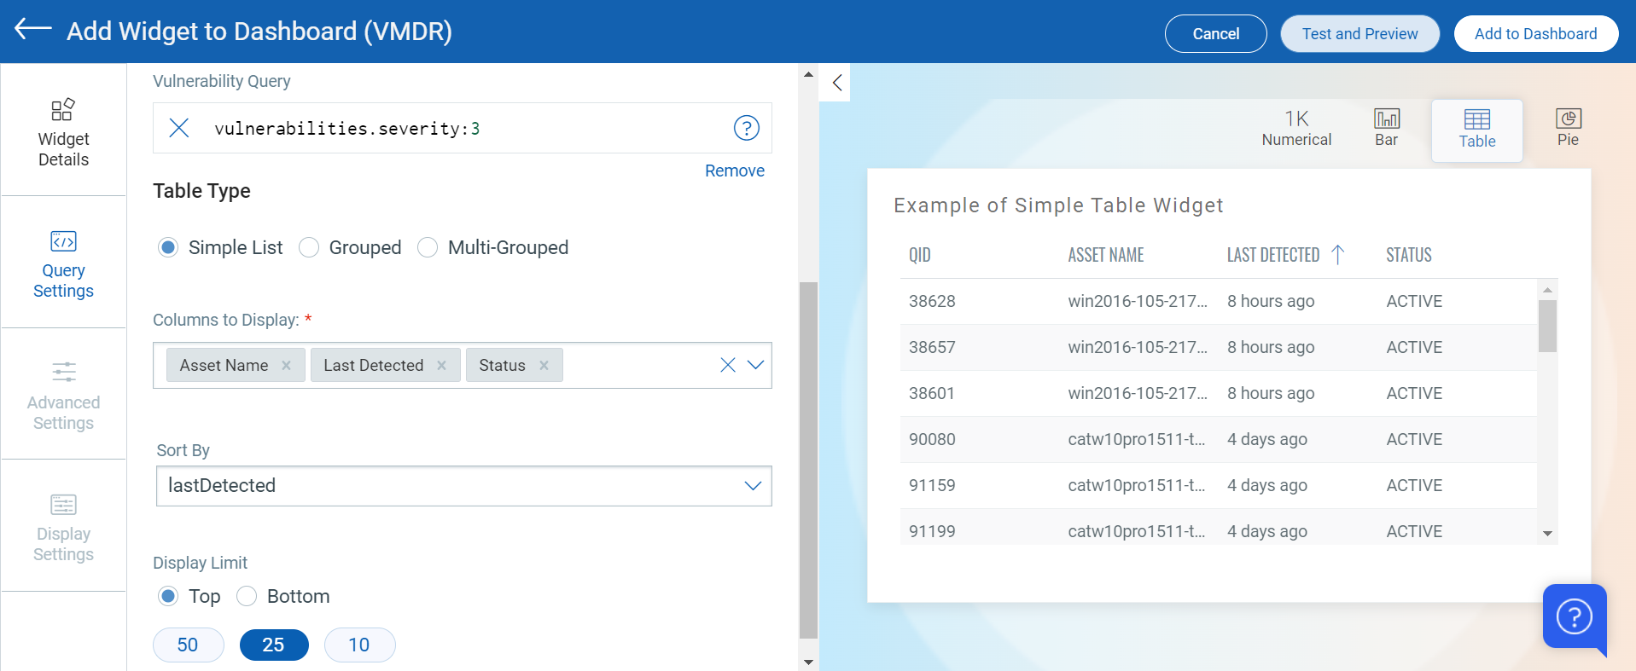
Task: Click the Remove link under the query
Action: click(x=734, y=171)
